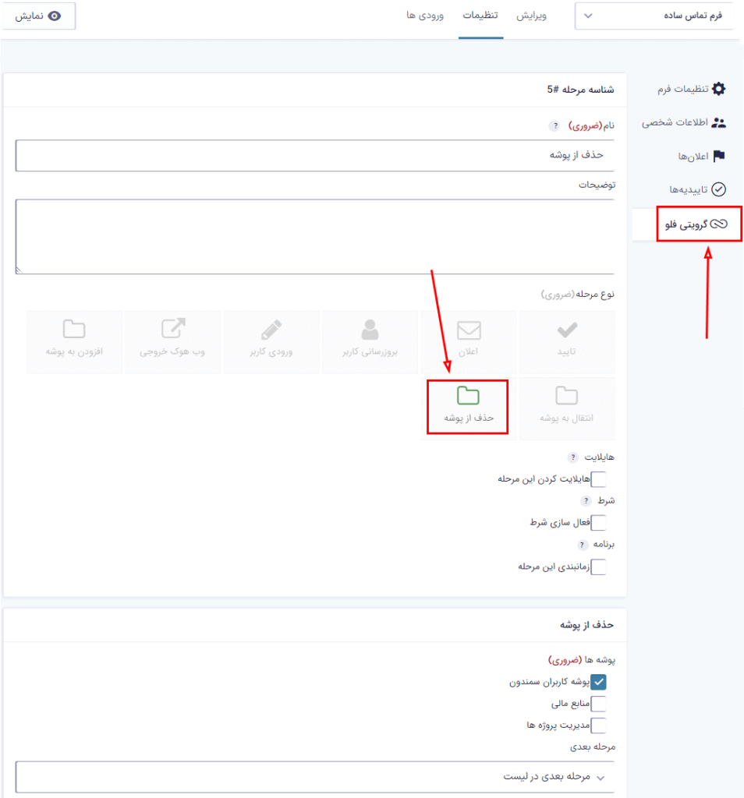The width and height of the screenshot is (744, 798).
Task: Choose the انتقال به پوشه step type
Action: click(566, 407)
